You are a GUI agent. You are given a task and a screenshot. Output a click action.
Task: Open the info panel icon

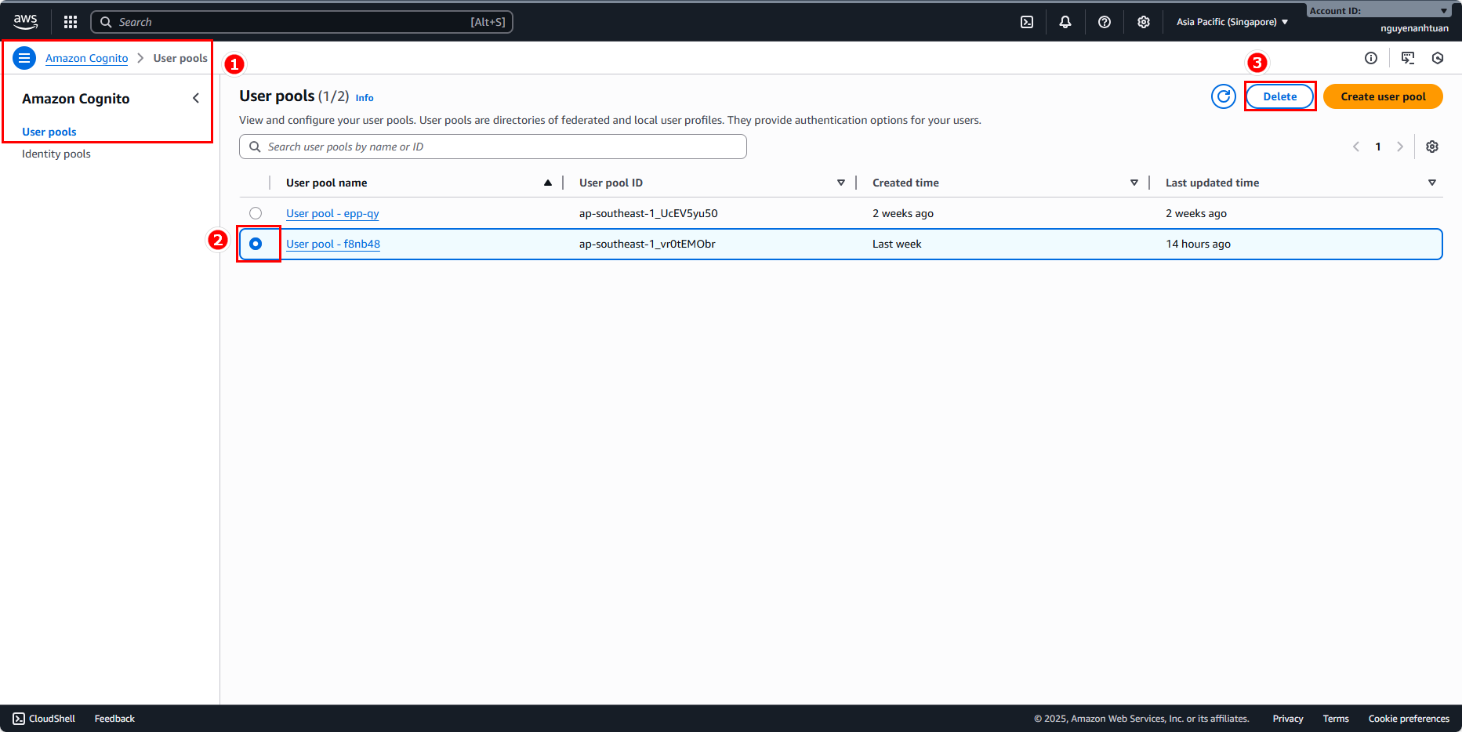[x=1371, y=58]
